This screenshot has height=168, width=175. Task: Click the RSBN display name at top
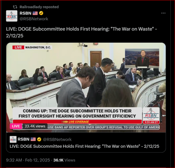[26, 13]
